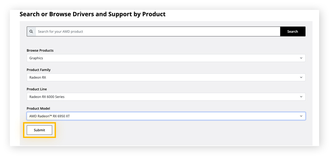
Task: Click the 'Search or Browse Drivers' heading
Action: pos(92,14)
